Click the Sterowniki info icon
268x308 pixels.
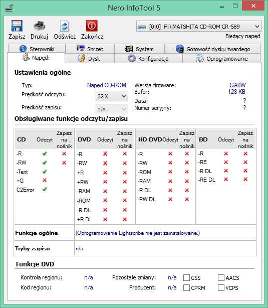(23, 49)
